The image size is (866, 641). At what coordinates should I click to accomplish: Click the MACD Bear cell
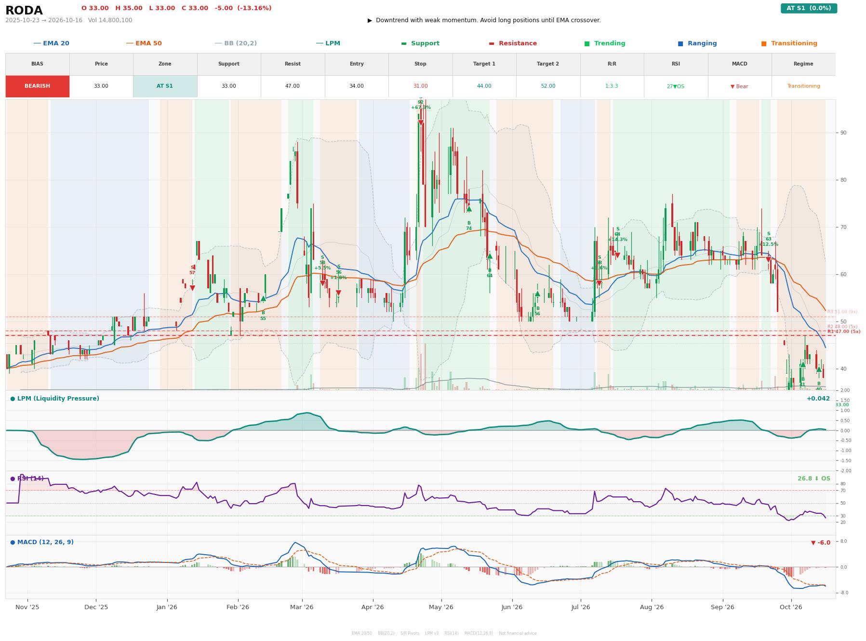pos(739,86)
